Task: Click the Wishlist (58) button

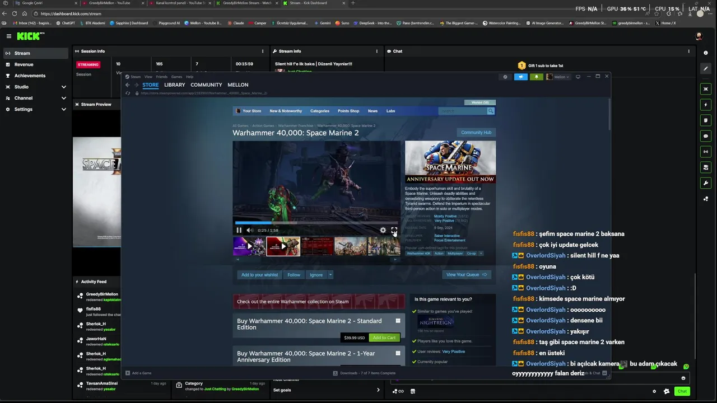Action: pos(480,102)
